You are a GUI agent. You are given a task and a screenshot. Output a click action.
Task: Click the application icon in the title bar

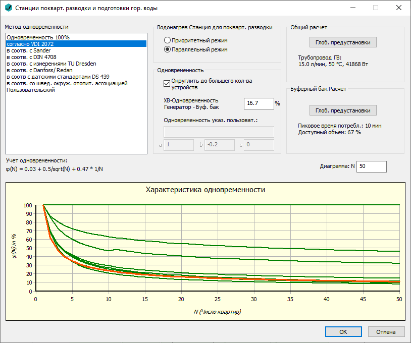9,8
